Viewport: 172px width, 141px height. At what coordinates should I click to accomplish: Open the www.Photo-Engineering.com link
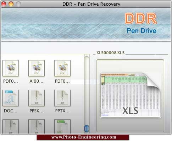coord(84,137)
